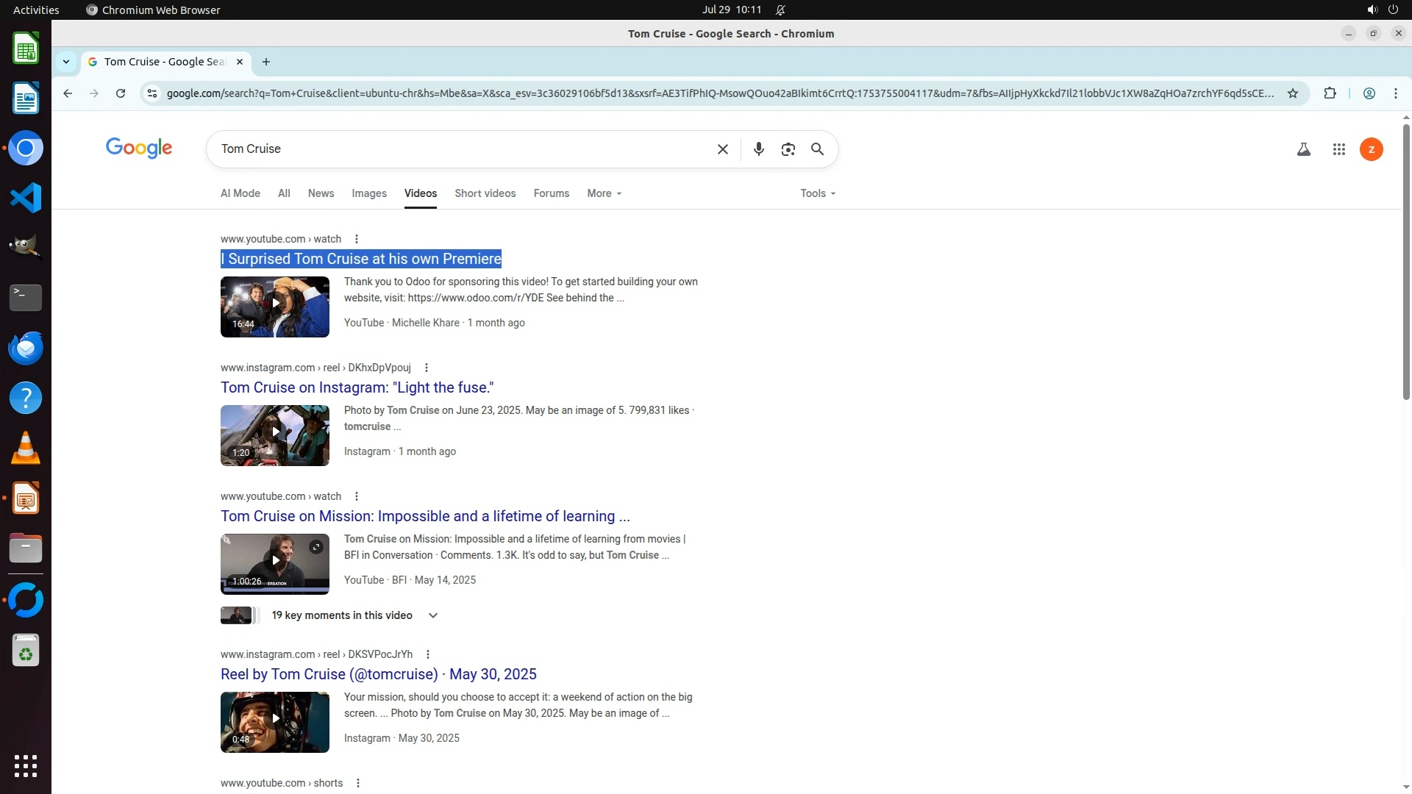The width and height of the screenshot is (1412, 794).
Task: Switch to the Images tab
Action: (x=368, y=193)
